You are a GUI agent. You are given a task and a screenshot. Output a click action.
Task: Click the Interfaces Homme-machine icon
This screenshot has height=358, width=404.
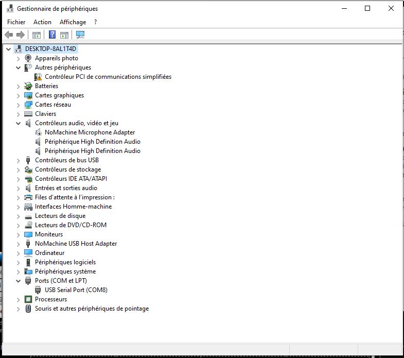[x=28, y=207]
